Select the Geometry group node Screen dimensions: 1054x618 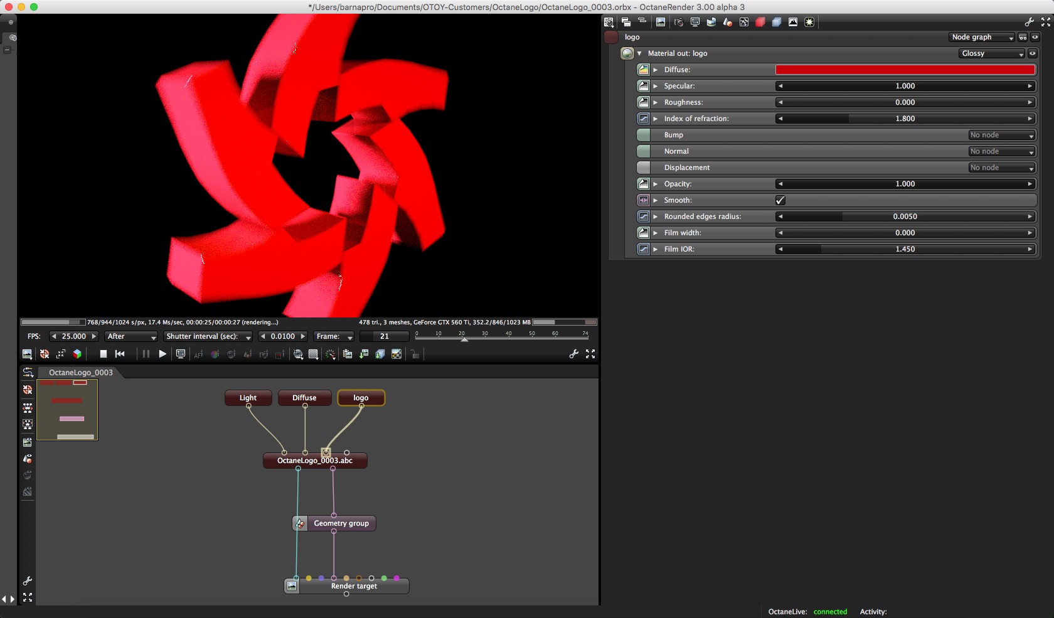point(334,523)
